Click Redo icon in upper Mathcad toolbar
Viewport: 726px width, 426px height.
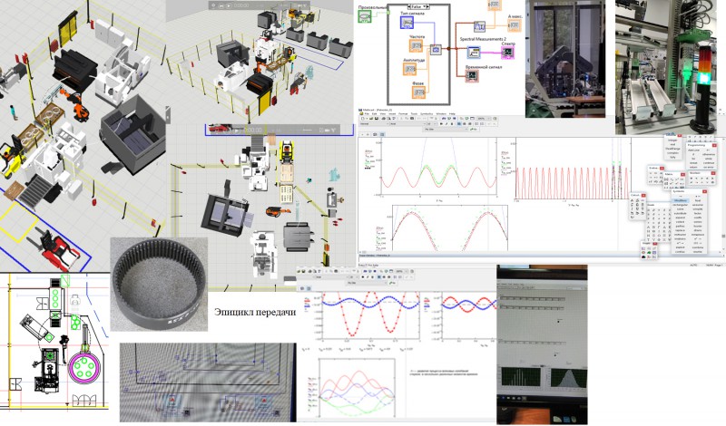(425, 119)
